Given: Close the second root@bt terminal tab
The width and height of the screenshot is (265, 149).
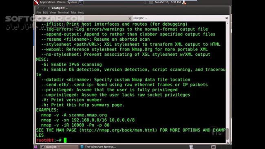Looking at the screenshot, I should [227, 18].
